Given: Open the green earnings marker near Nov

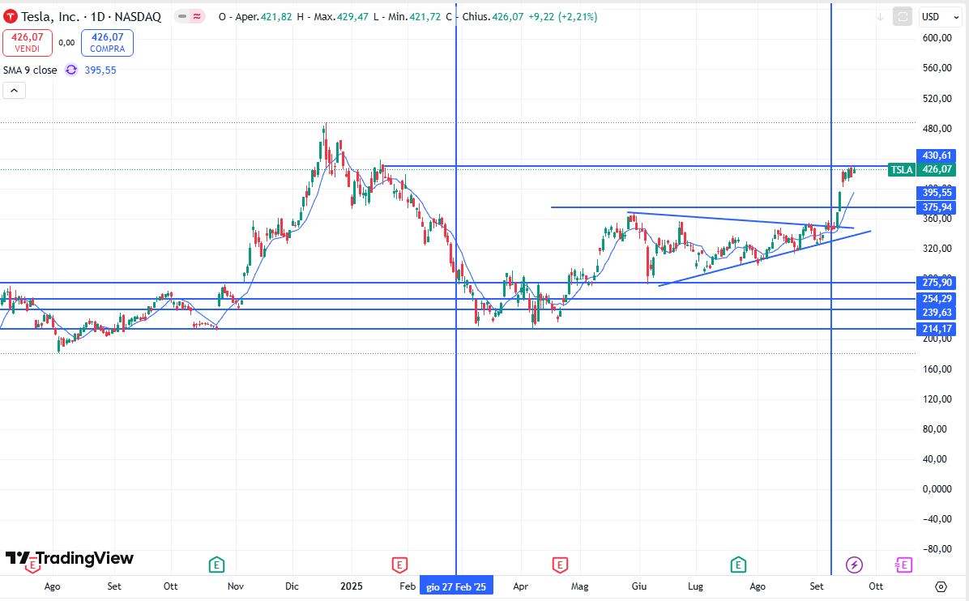Looking at the screenshot, I should pos(216,564).
